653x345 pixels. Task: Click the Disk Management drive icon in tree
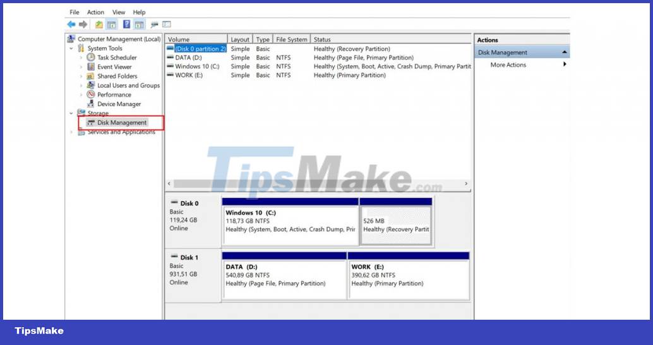(x=90, y=123)
